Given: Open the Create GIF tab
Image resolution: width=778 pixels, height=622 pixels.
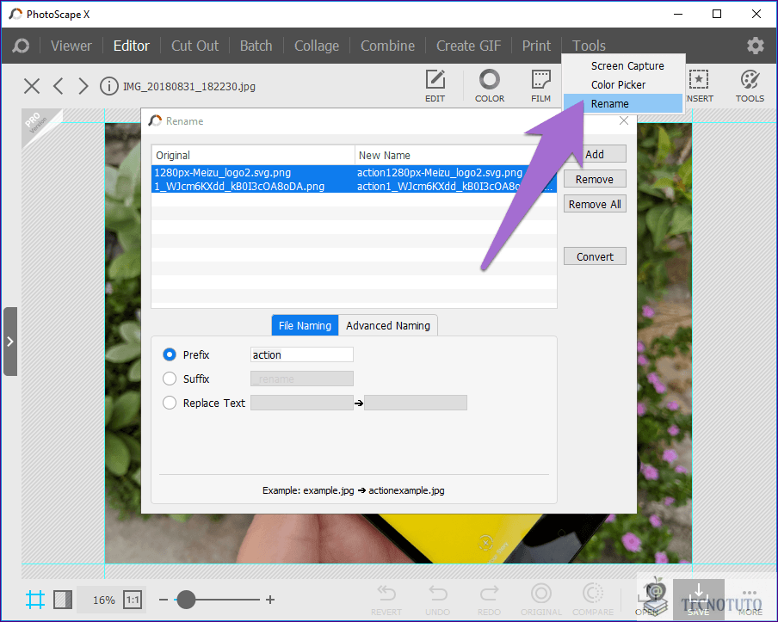Looking at the screenshot, I should pyautogui.click(x=468, y=46).
